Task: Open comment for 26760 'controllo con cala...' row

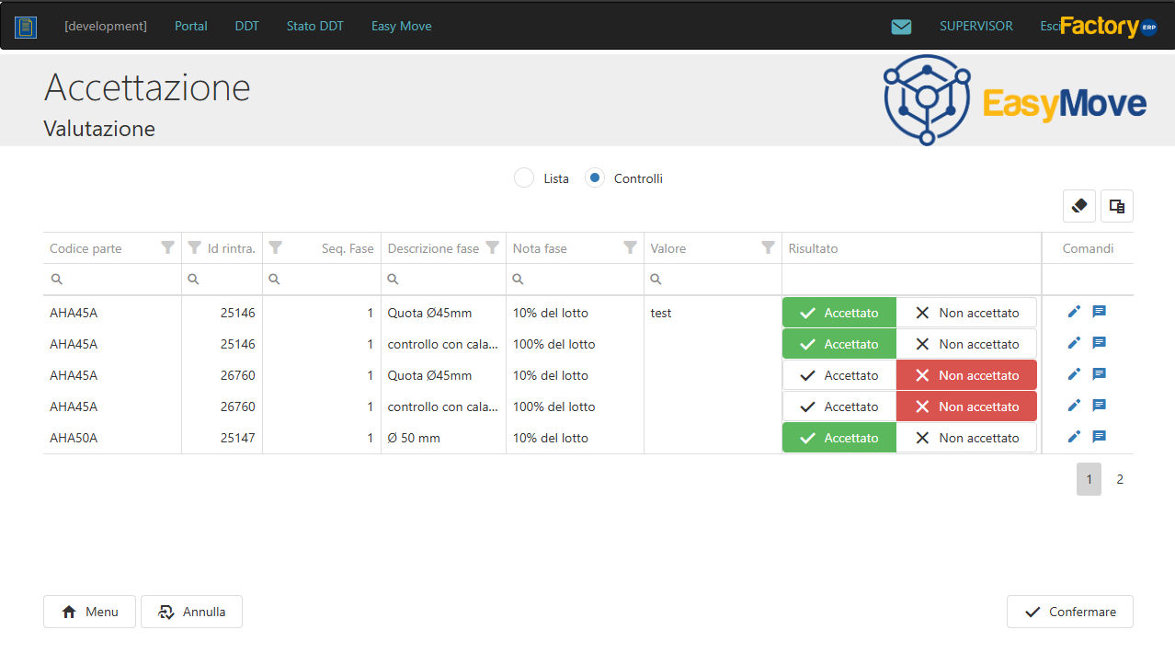Action: coord(1099,406)
